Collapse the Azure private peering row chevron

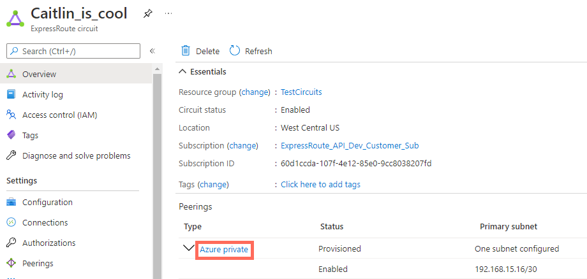189,248
